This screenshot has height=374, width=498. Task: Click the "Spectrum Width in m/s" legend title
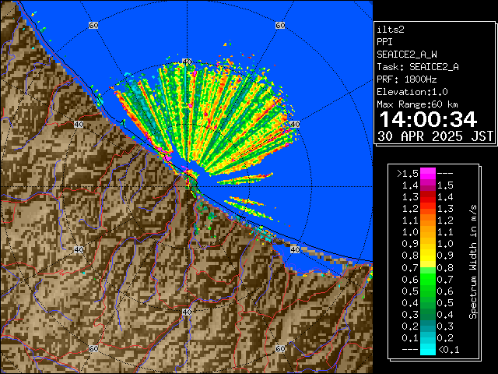tap(473, 262)
